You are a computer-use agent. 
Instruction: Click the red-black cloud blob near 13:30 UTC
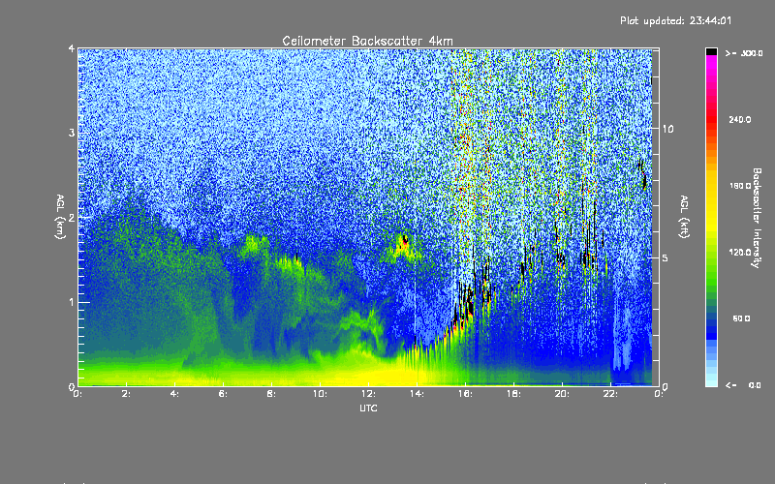[x=405, y=240]
